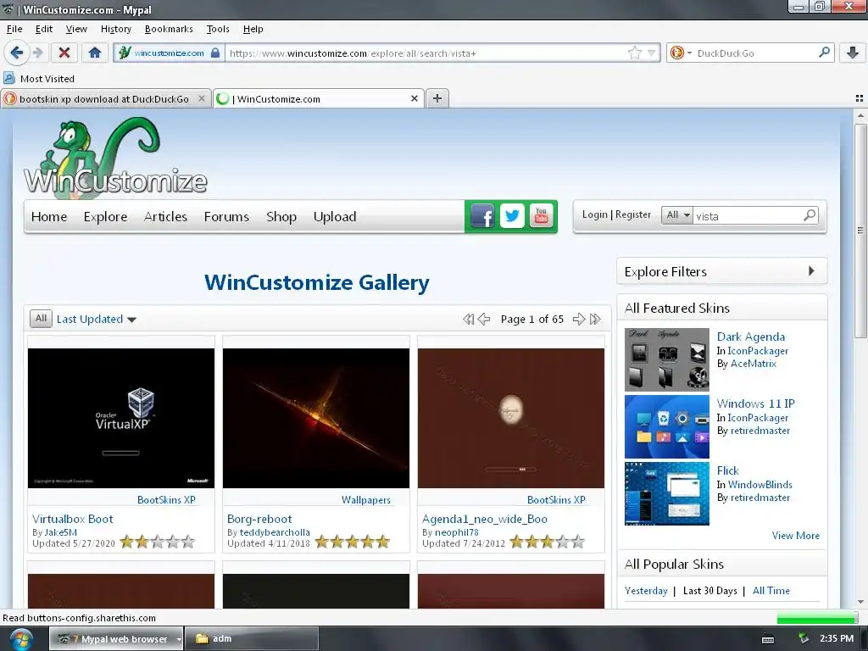Open the Explore nav link
The height and width of the screenshot is (651, 868).
coord(105,216)
